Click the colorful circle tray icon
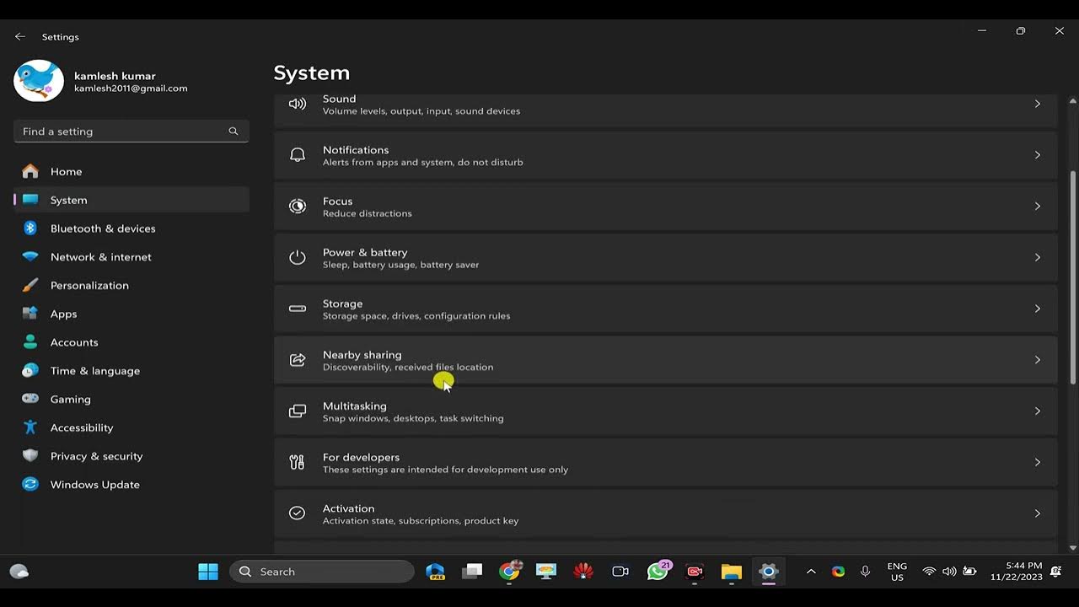This screenshot has width=1079, height=607. [838, 572]
